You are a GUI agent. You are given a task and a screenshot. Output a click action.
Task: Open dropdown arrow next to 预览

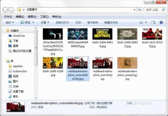(x=33, y=22)
